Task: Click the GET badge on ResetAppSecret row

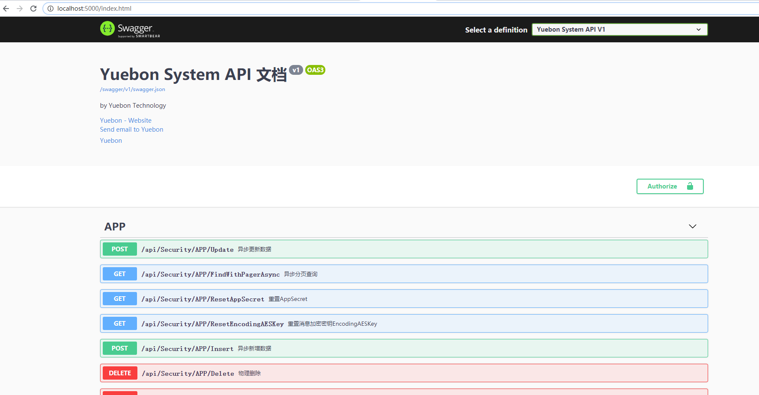Action: [x=120, y=299]
